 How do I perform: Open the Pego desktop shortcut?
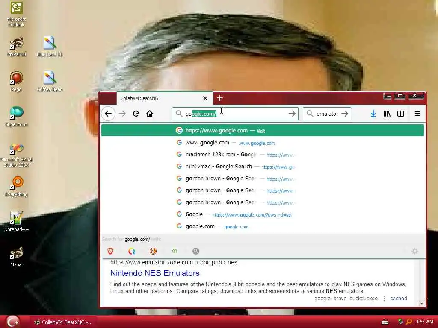click(x=16, y=82)
